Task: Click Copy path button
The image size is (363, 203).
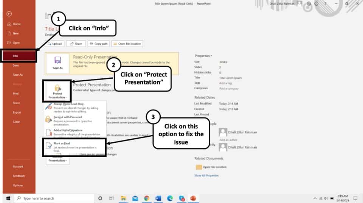Action: tap(99, 44)
